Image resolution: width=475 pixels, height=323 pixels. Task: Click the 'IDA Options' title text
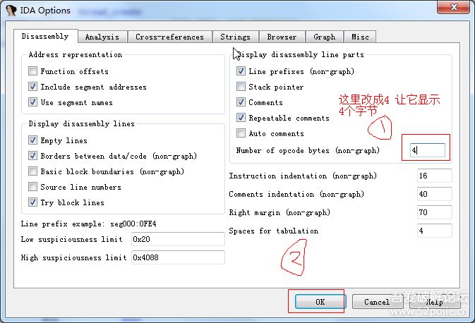pyautogui.click(x=45, y=11)
